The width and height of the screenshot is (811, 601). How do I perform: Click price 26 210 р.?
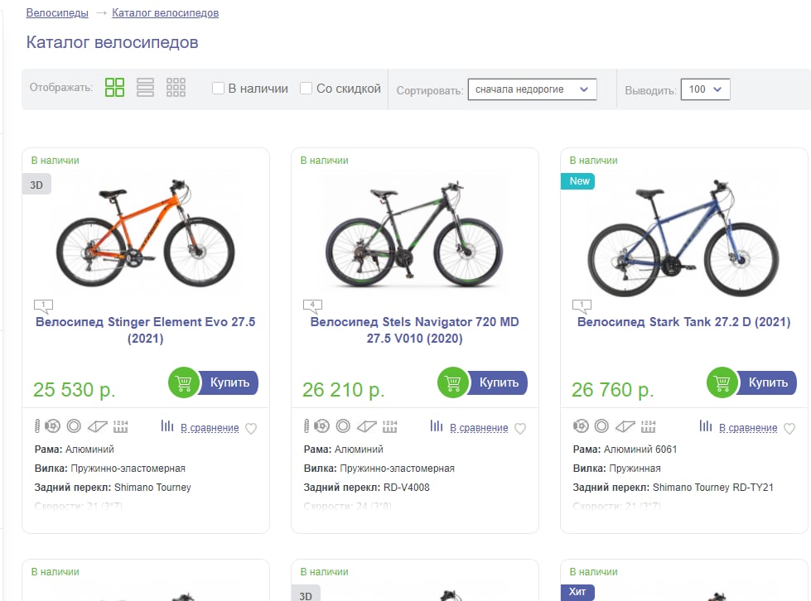(x=344, y=390)
